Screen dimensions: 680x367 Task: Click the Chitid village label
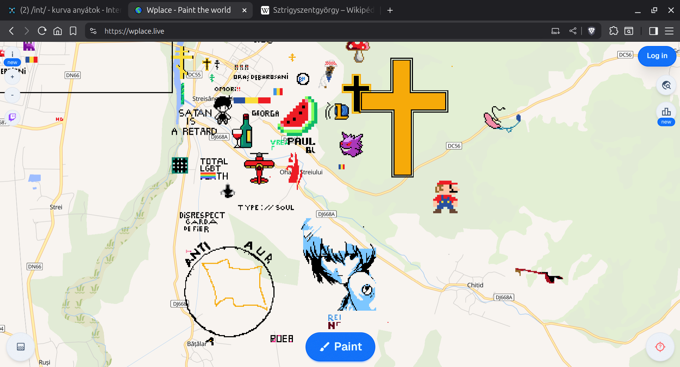(475, 285)
